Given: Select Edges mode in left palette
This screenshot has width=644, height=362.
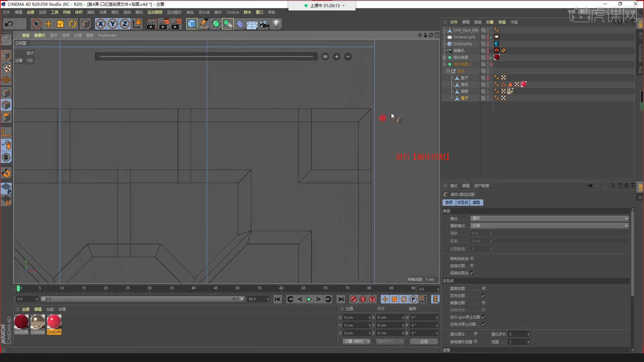Looking at the screenshot, I should tap(6, 105).
